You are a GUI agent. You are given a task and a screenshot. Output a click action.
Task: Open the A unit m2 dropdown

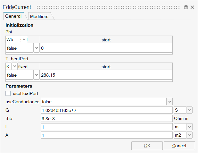point(189,135)
